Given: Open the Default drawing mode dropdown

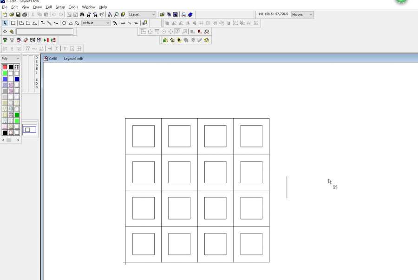Looking at the screenshot, I should pyautogui.click(x=96, y=23).
